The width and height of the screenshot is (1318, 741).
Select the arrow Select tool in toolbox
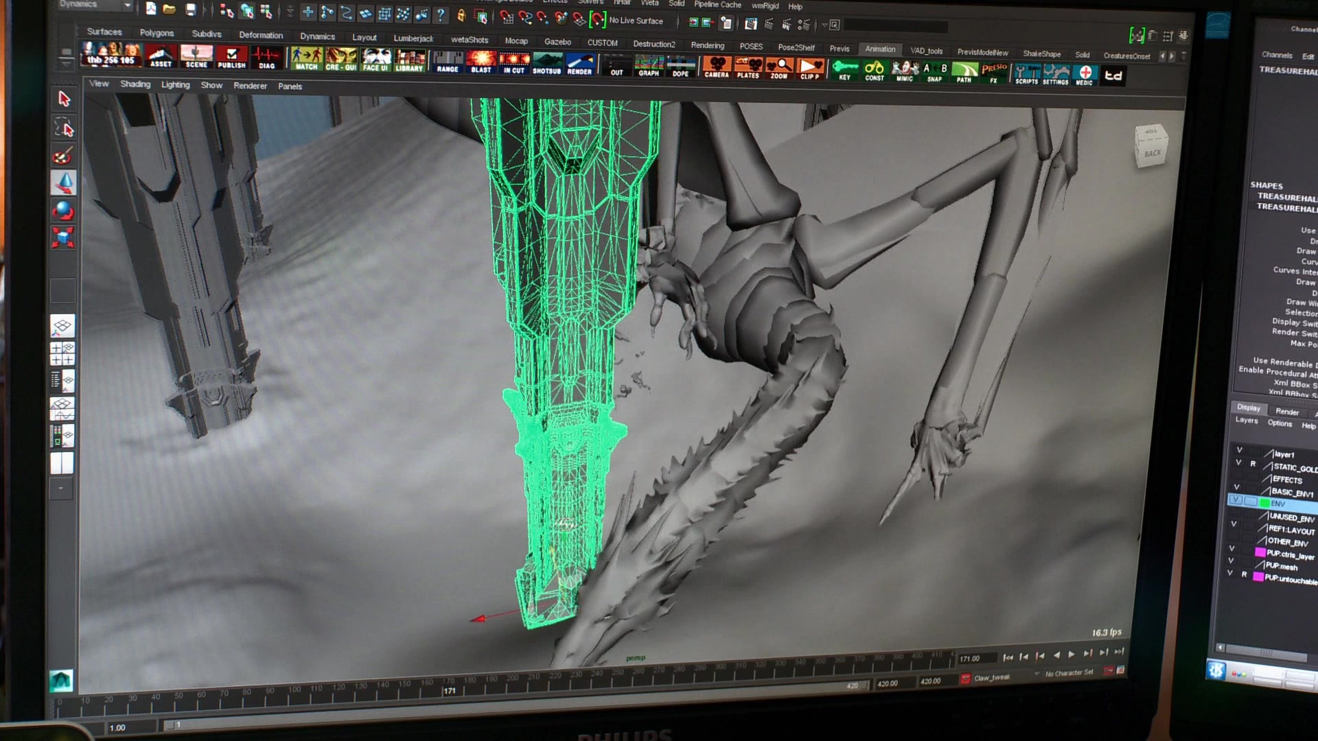point(64,99)
